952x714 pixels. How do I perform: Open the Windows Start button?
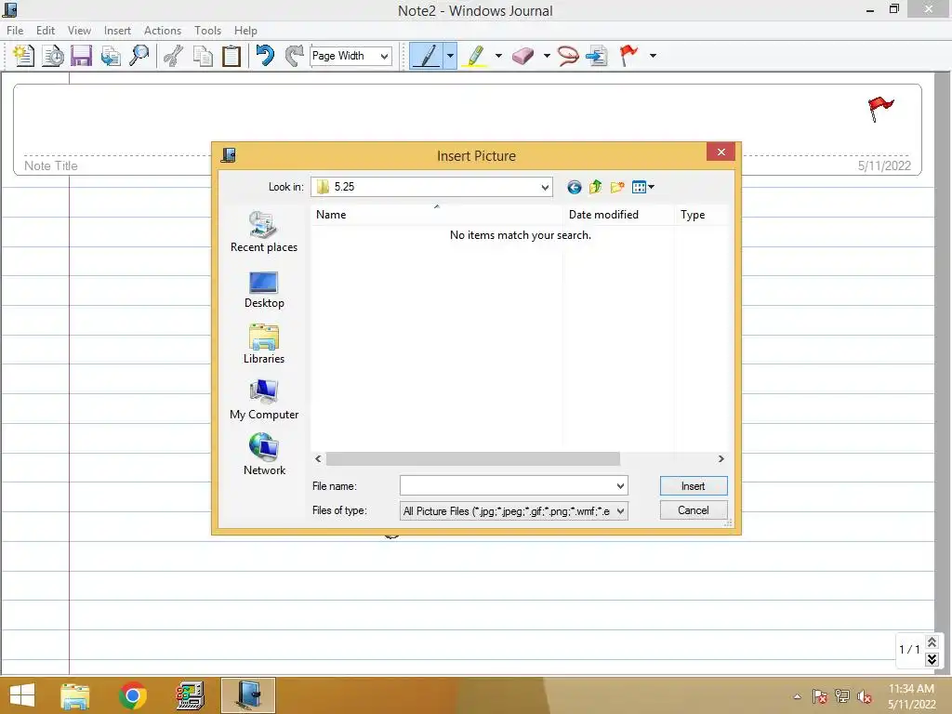[22, 695]
